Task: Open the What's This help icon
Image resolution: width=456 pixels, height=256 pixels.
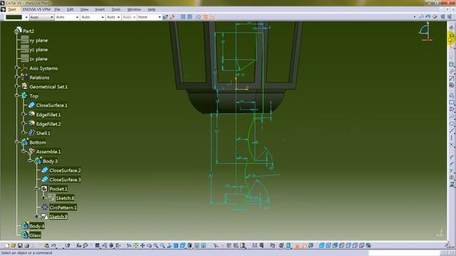Action: coord(68,246)
